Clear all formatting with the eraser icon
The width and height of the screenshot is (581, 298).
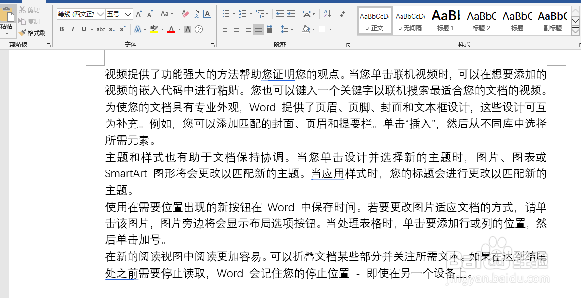185,13
